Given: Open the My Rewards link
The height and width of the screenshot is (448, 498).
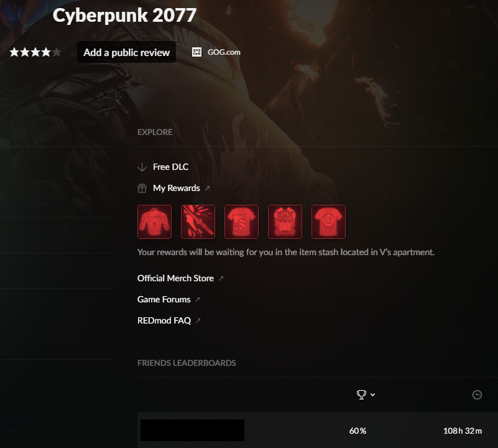Looking at the screenshot, I should point(177,189).
